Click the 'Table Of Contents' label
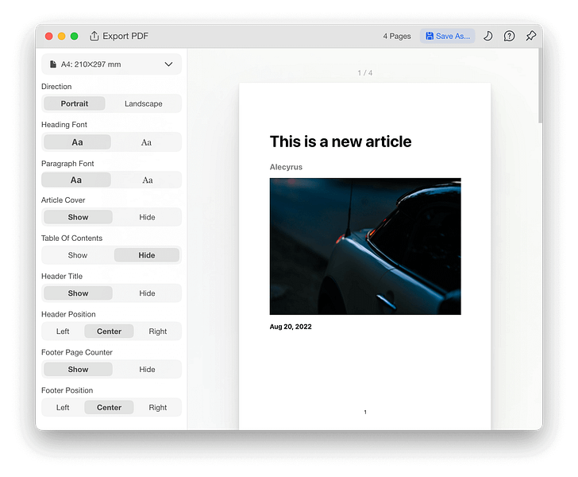The height and width of the screenshot is (477, 578). click(x=72, y=238)
